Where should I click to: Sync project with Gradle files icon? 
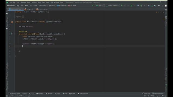coord(148,5)
